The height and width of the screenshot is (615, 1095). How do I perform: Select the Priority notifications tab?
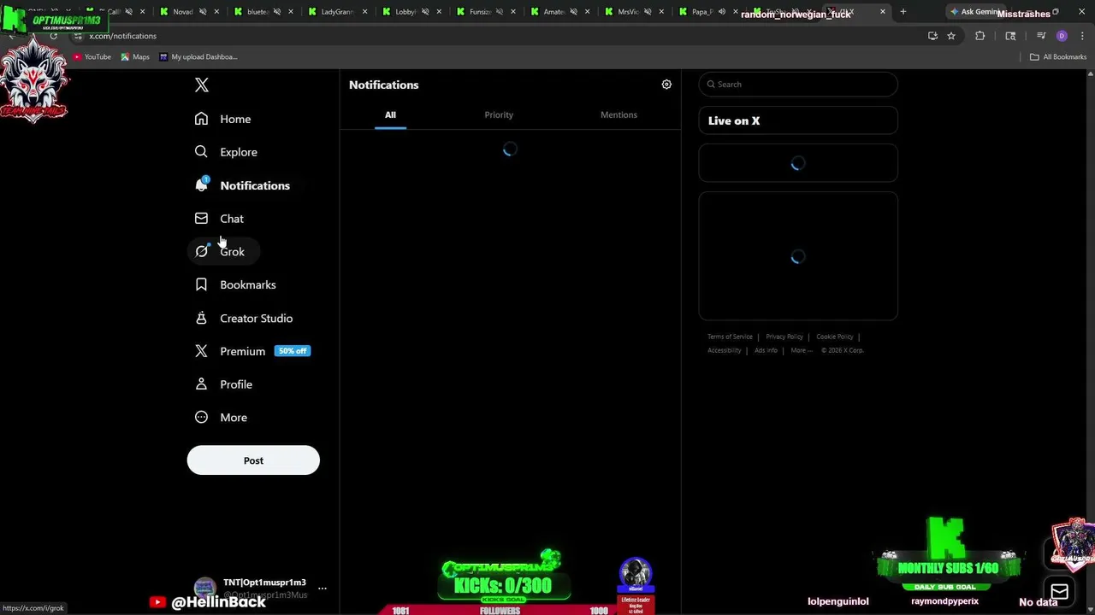pos(499,114)
